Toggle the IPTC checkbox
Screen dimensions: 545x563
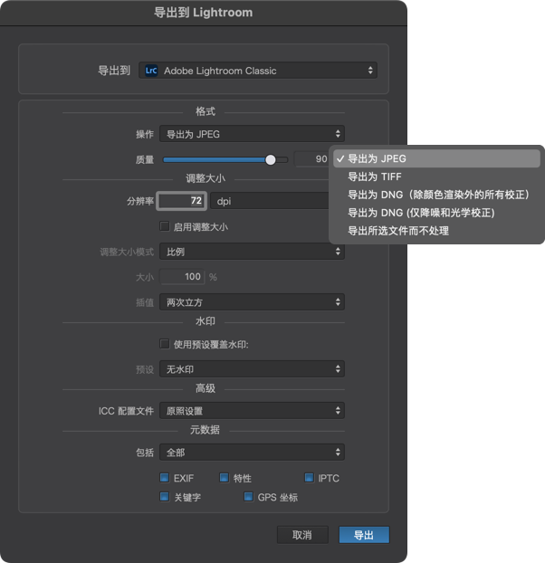click(309, 478)
